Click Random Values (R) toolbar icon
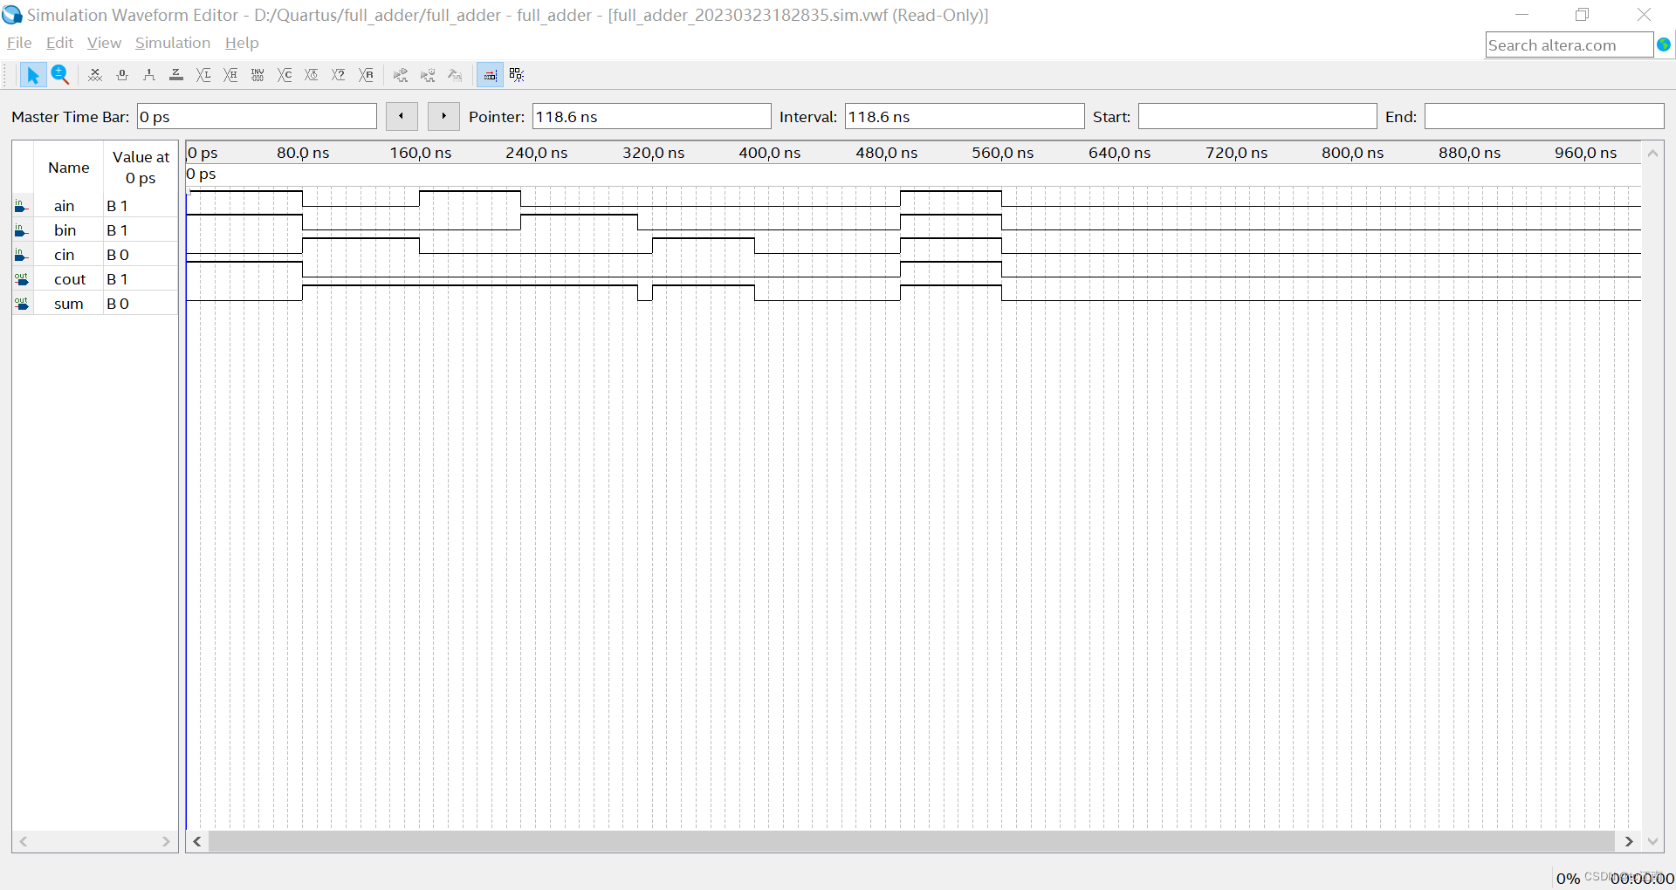1676x890 pixels. 367,75
